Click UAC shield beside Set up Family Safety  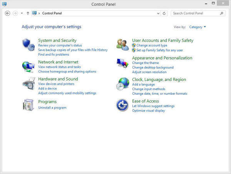(x=134, y=50)
